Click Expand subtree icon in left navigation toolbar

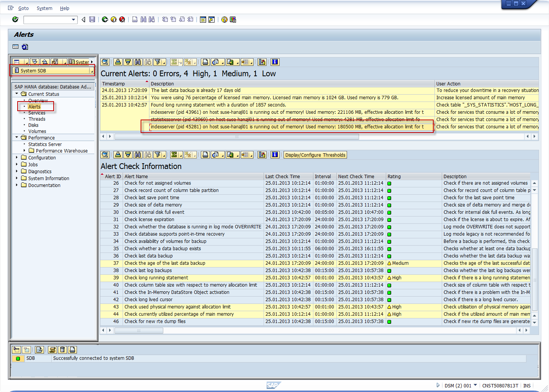tap(35, 62)
